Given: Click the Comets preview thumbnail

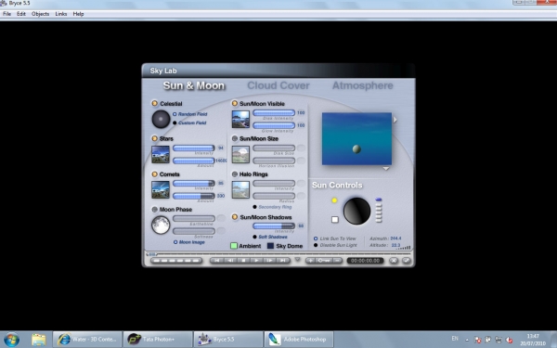Looking at the screenshot, I should point(161,189).
